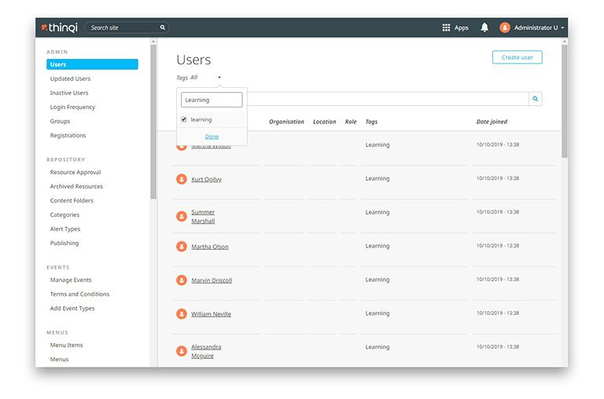The width and height of the screenshot is (604, 399).
Task: Open Publishing in the sidebar
Action: [64, 243]
